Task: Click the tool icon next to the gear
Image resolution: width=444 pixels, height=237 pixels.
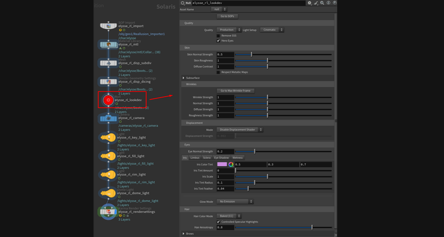Action: click(x=316, y=3)
